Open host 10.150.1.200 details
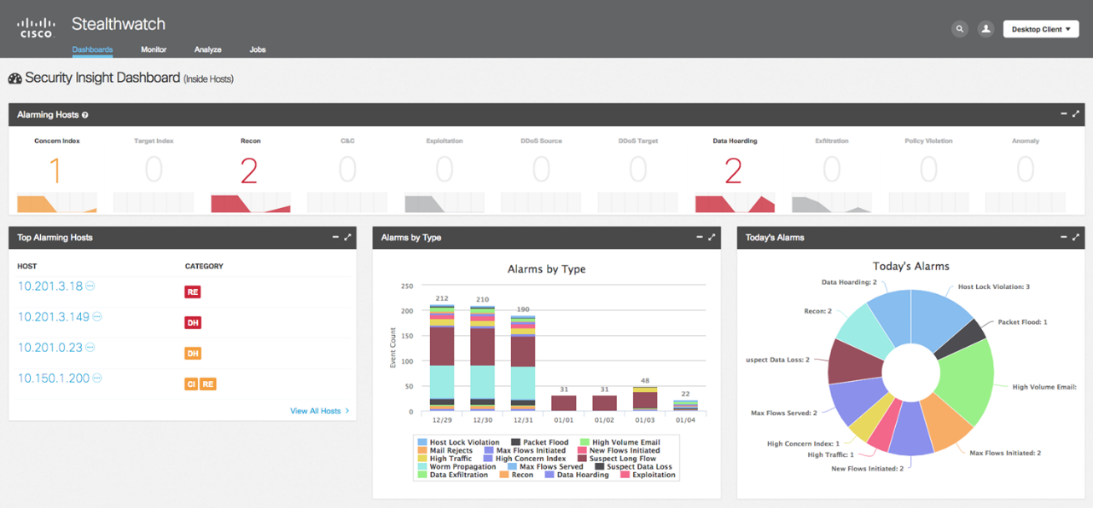Screen dimensions: 1093x508 [54, 378]
